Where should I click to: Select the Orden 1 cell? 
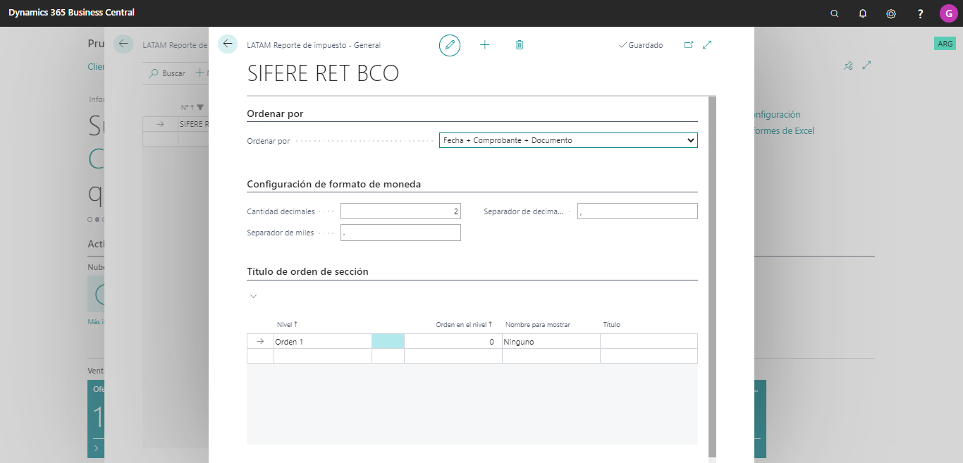pyautogui.click(x=323, y=342)
